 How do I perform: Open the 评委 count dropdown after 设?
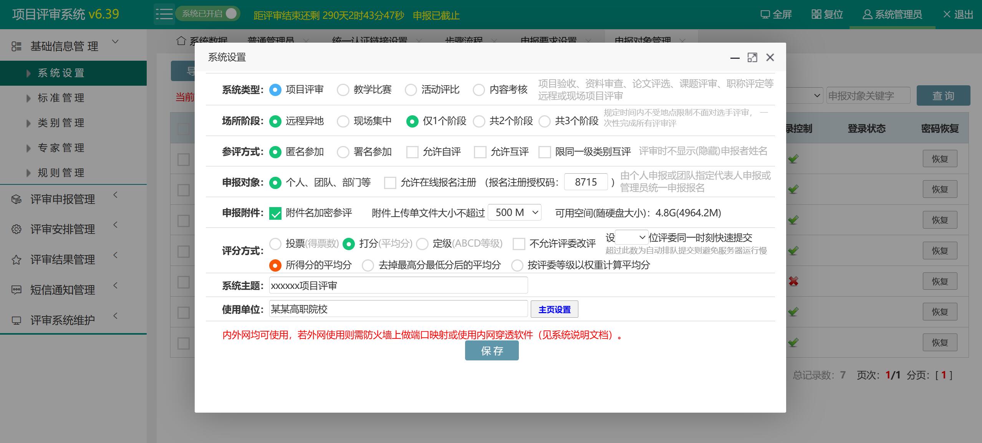(x=631, y=237)
